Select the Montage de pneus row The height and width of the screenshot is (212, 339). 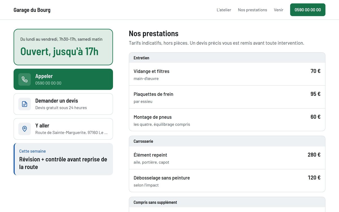(x=227, y=120)
